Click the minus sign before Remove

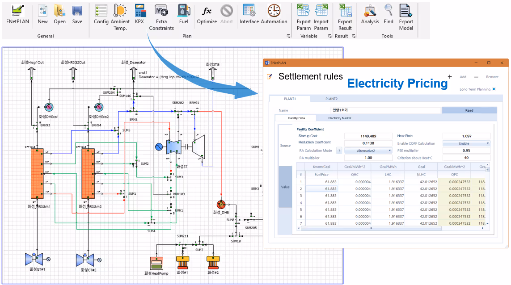point(476,77)
